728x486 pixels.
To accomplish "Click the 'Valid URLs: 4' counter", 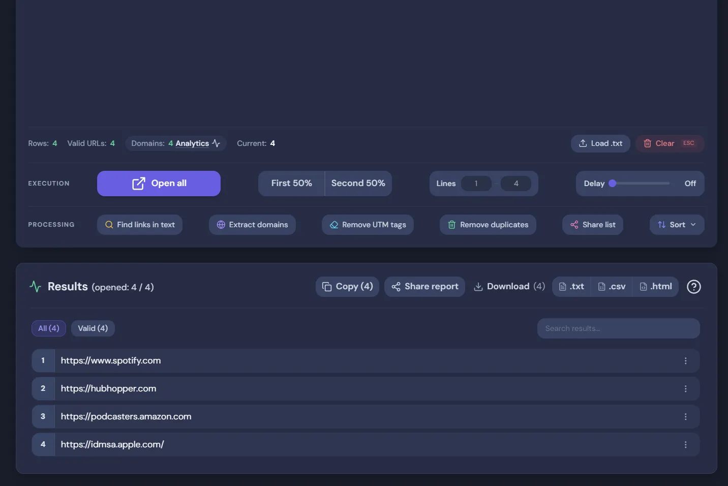I will pyautogui.click(x=91, y=143).
